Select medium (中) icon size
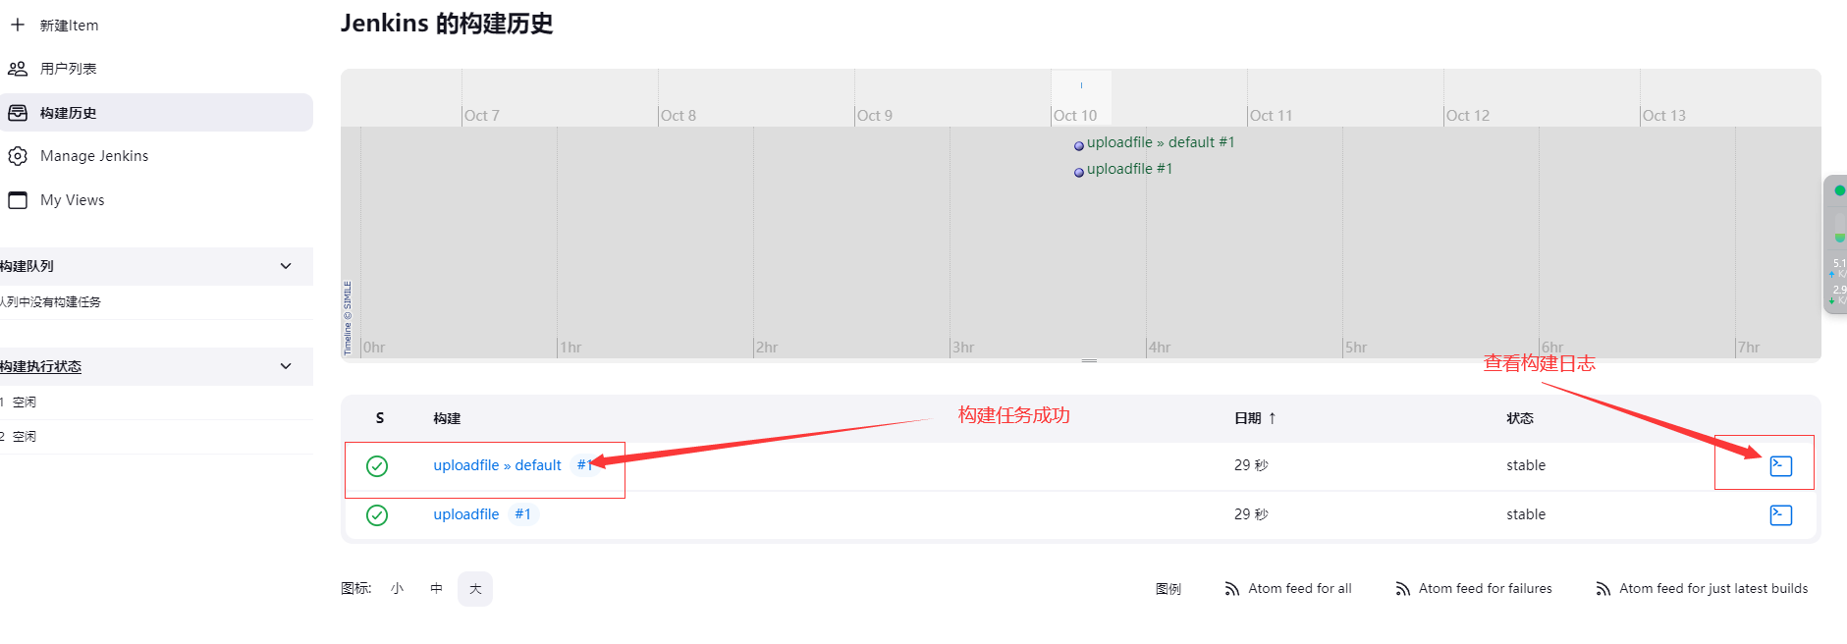The image size is (1847, 644). (436, 589)
